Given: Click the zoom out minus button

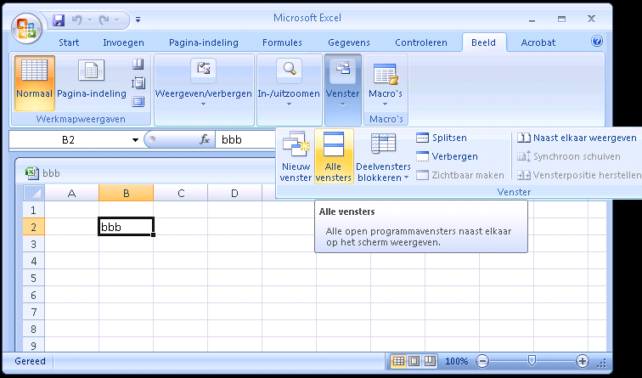Looking at the screenshot, I should pos(482,361).
